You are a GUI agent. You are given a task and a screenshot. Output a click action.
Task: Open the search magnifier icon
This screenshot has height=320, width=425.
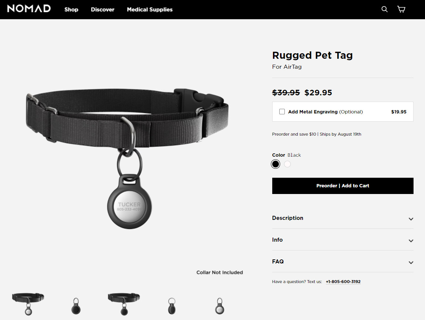pyautogui.click(x=384, y=9)
